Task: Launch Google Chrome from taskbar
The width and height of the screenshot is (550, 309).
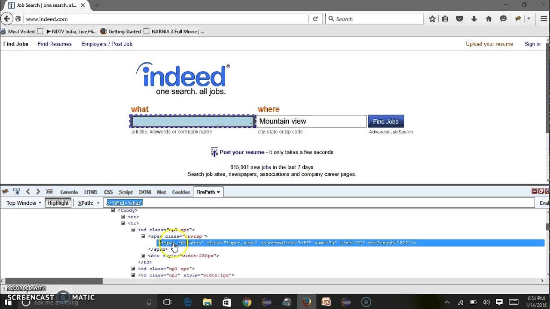Action: click(247, 302)
